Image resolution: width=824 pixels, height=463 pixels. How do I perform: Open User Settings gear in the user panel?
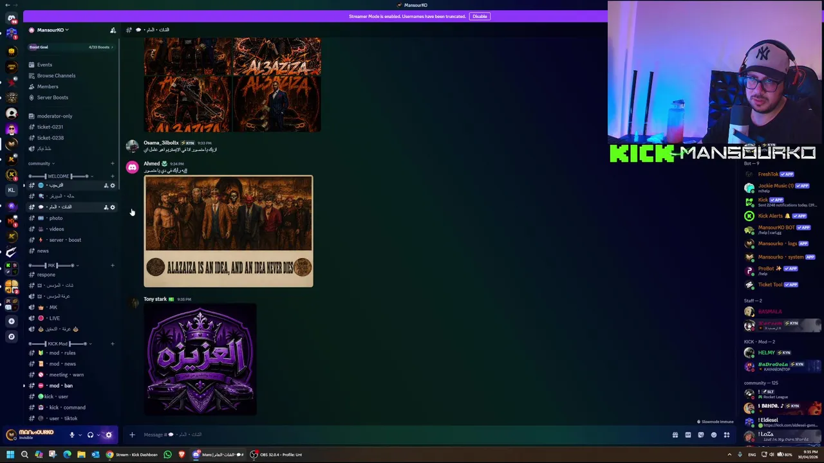108,435
